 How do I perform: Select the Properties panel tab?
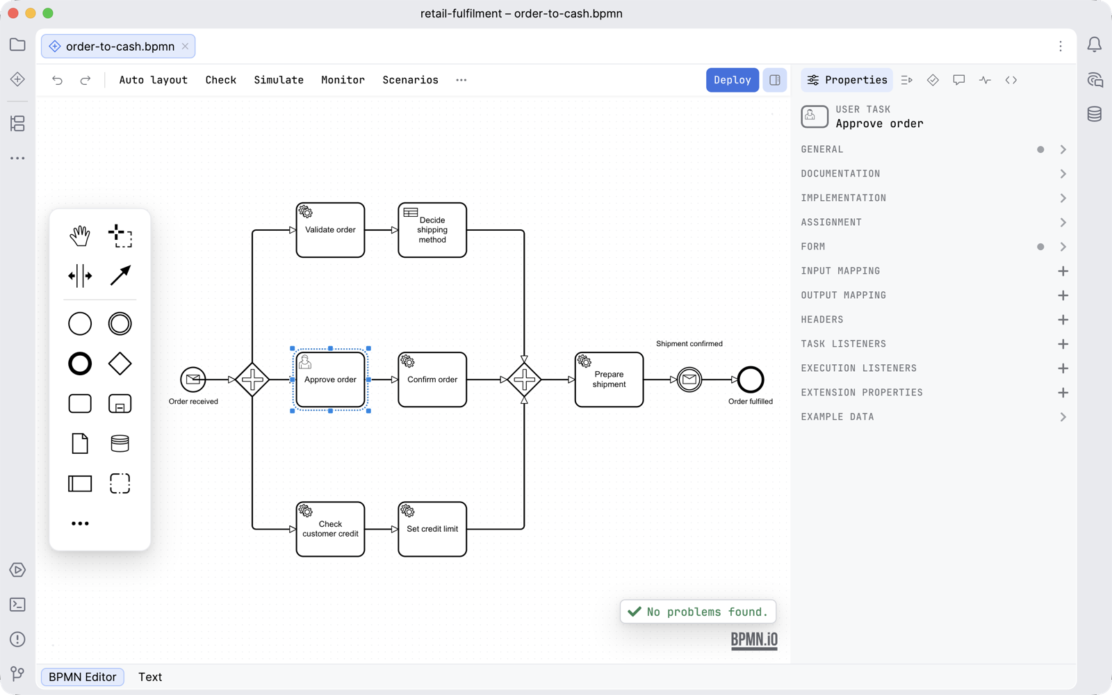click(847, 80)
